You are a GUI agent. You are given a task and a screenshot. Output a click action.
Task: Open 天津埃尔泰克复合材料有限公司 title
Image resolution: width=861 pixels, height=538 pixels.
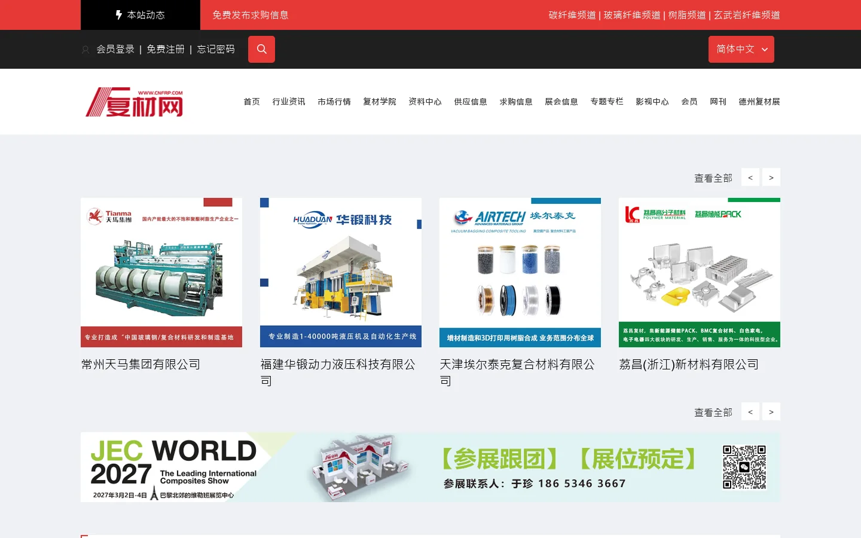(517, 372)
